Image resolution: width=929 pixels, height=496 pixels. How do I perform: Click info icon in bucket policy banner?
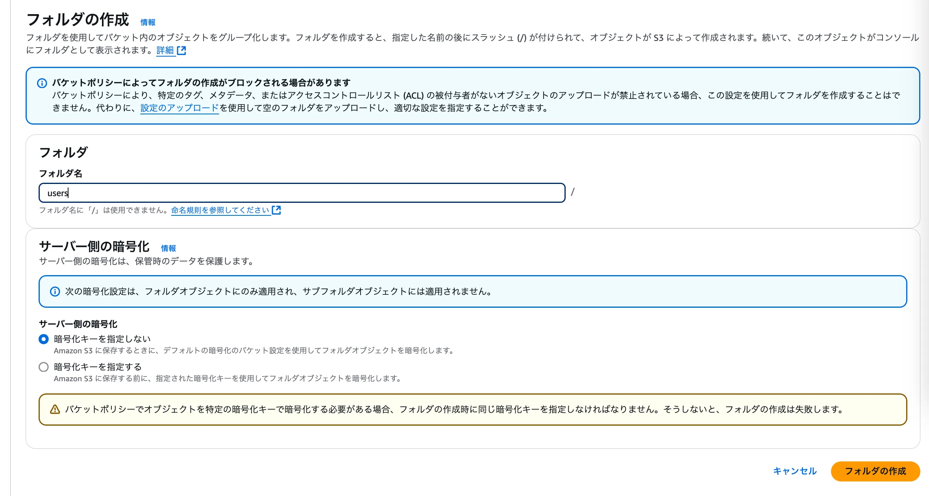(42, 83)
